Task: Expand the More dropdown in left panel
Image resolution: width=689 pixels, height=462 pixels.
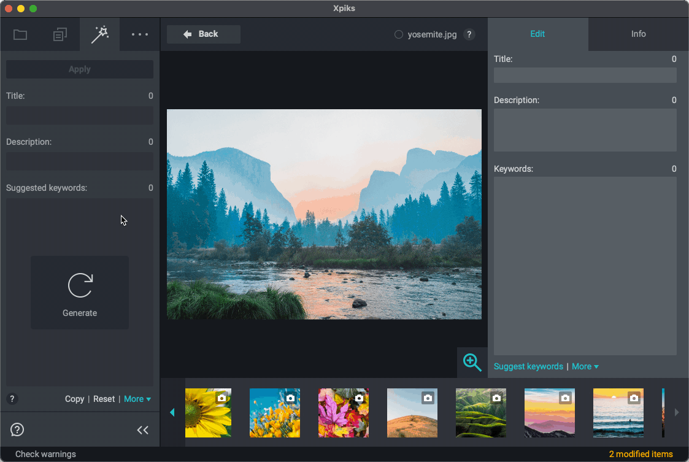Action: [x=137, y=399]
